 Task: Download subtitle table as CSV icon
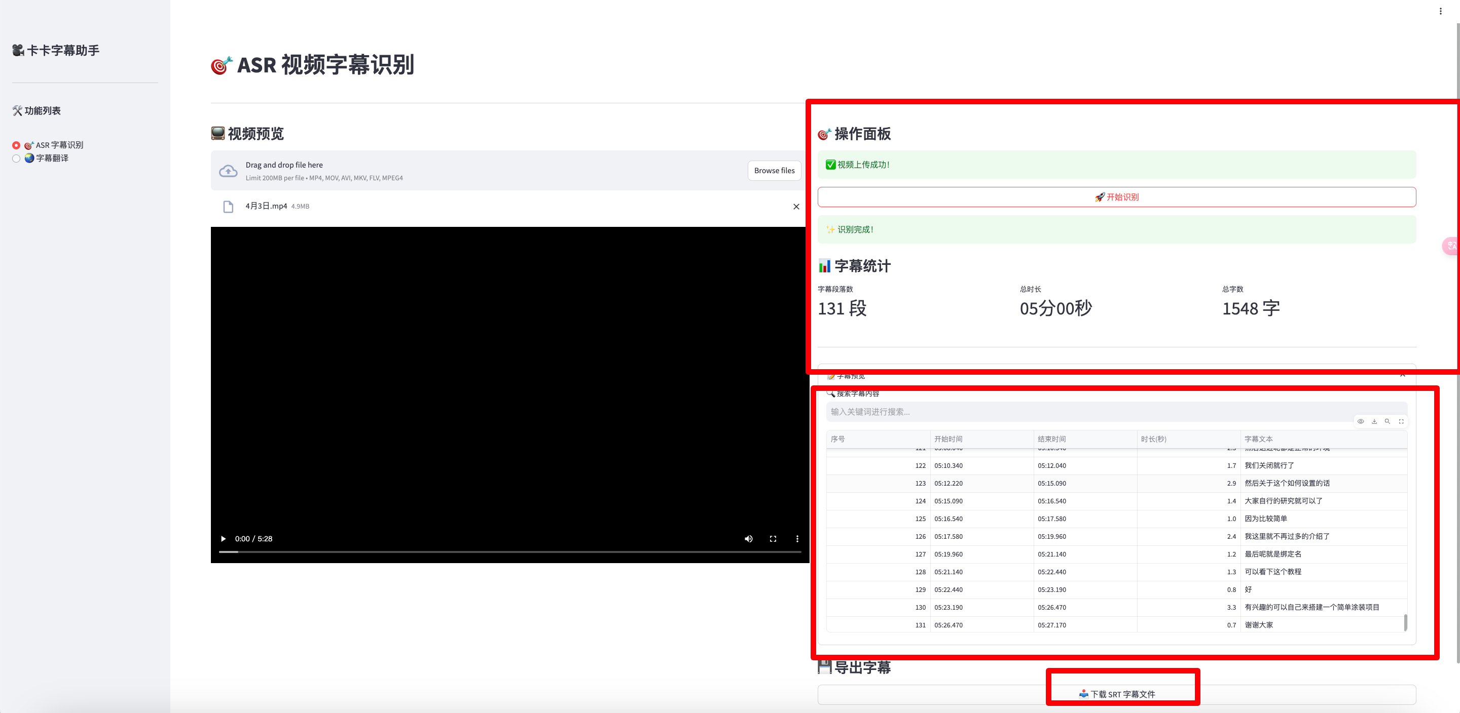[1374, 421]
